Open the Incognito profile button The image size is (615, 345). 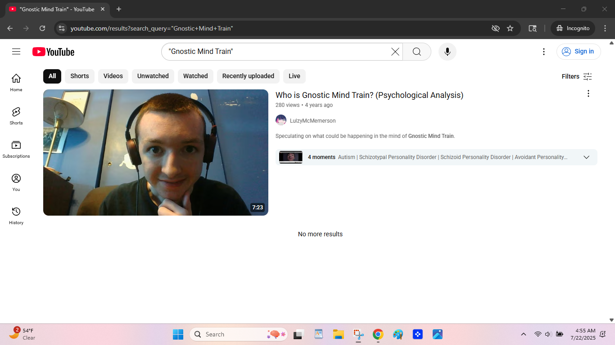pos(573,28)
